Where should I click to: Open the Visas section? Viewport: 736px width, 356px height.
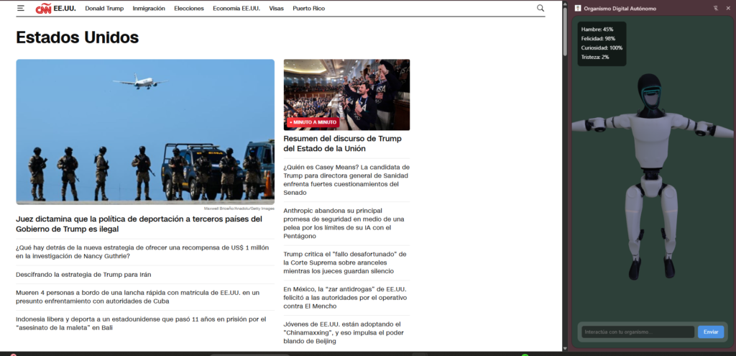276,9
